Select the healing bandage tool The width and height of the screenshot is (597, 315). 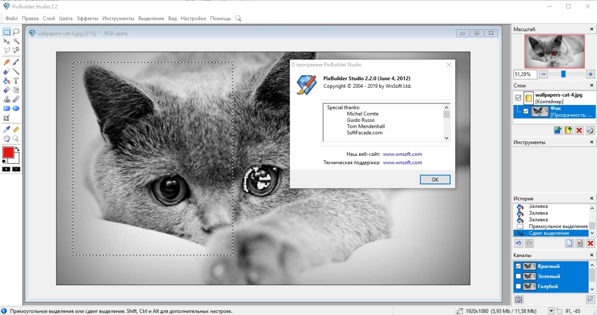(16, 99)
